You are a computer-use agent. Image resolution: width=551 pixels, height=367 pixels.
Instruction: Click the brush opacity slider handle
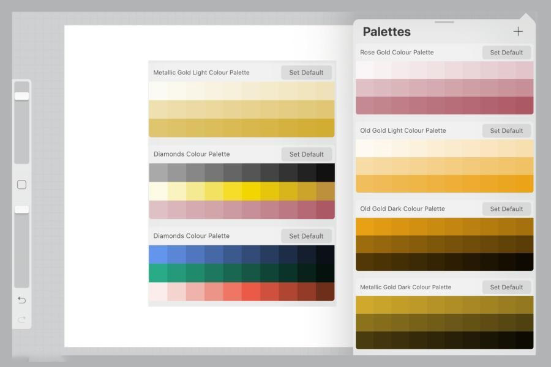pos(21,209)
